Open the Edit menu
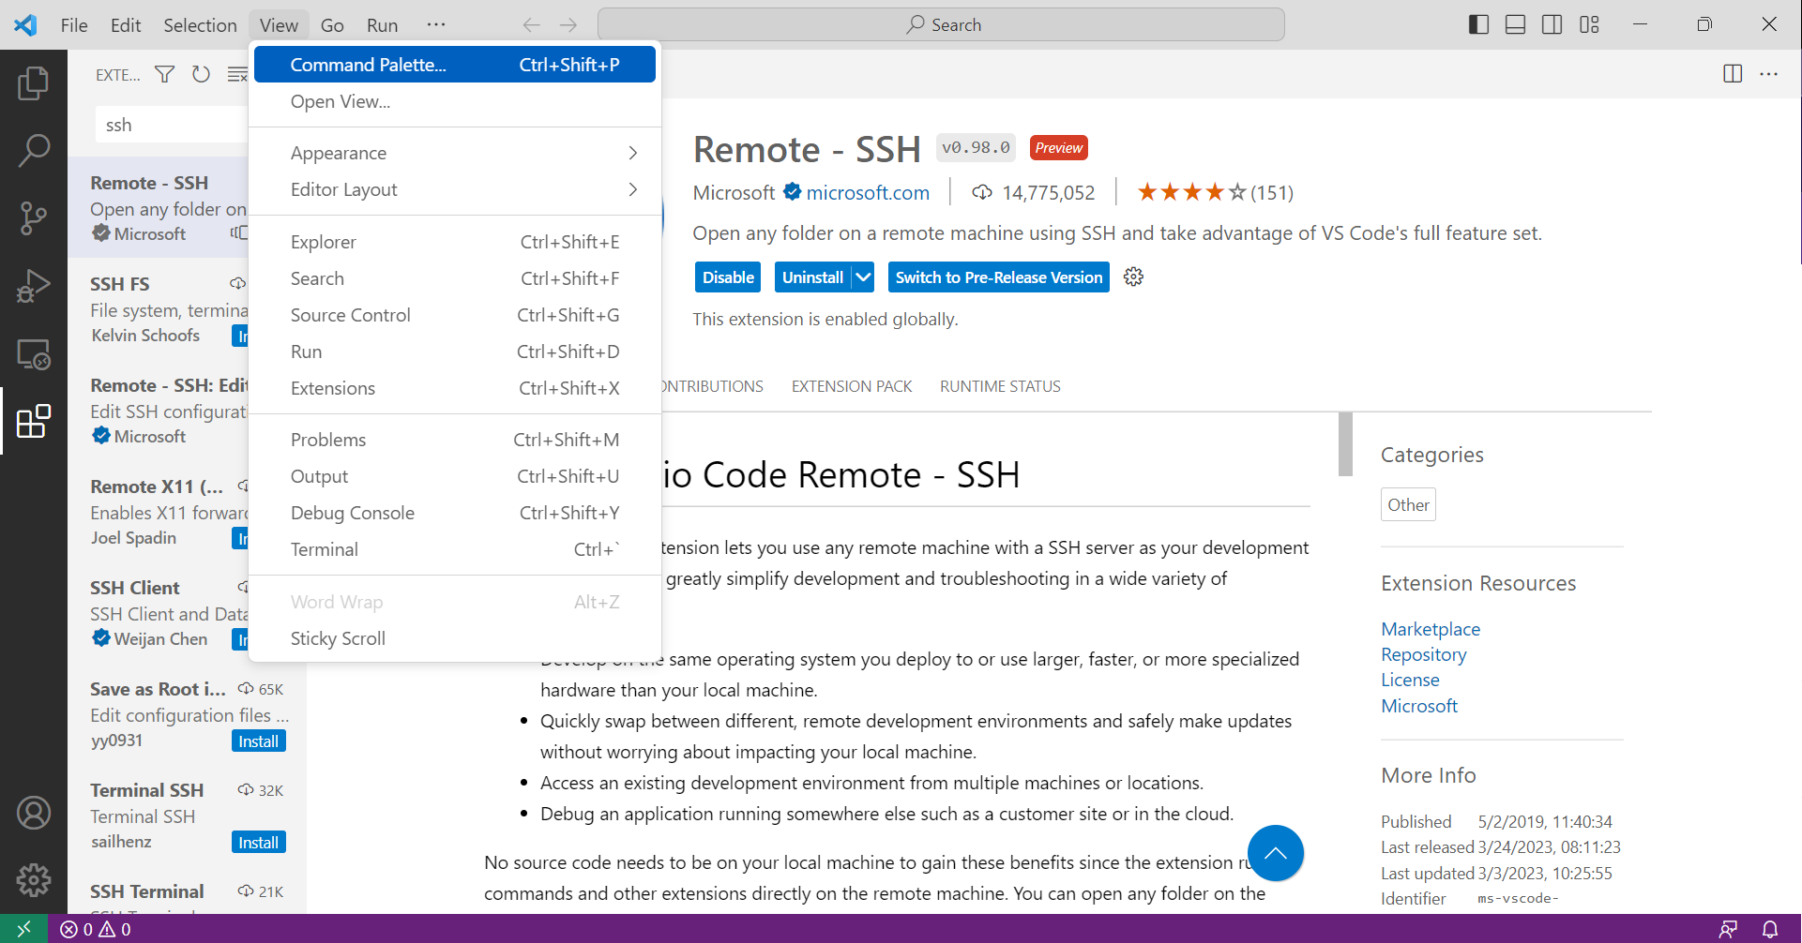 126,25
